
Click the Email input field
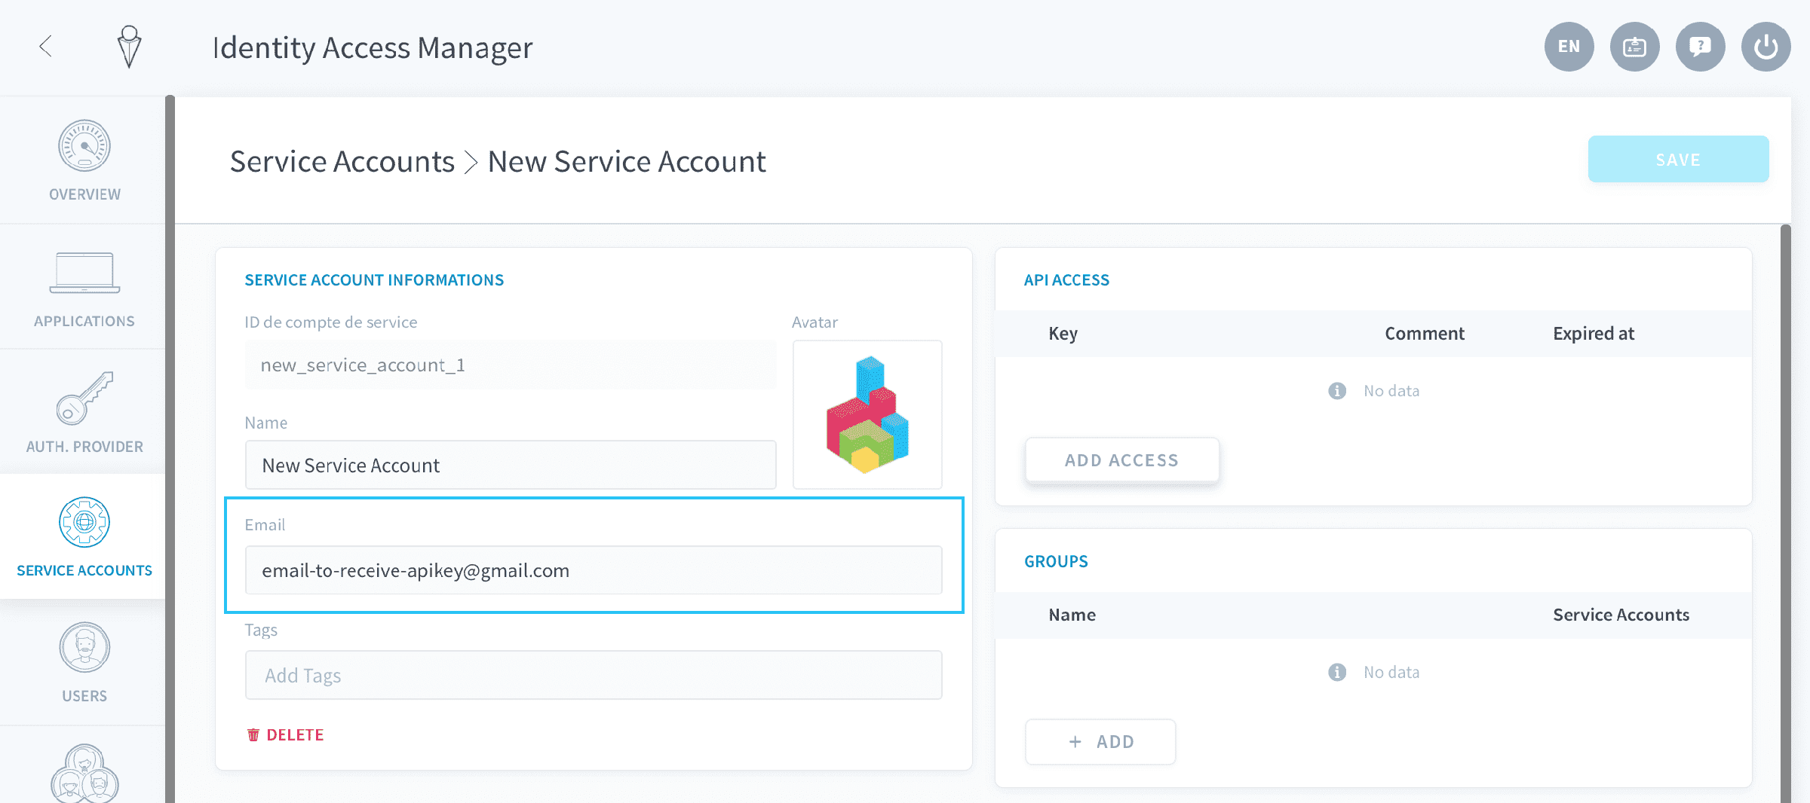point(594,570)
